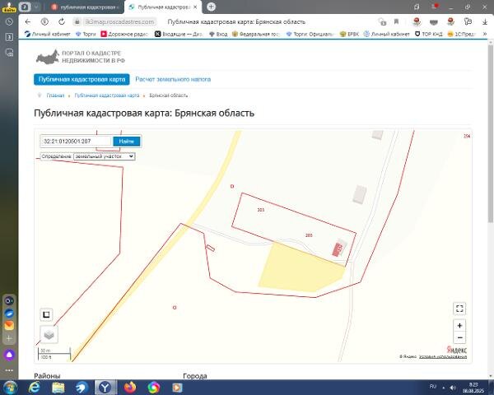494x395 pixels.
Task: Open Yandex Условия использования link
Action: pyautogui.click(x=443, y=356)
